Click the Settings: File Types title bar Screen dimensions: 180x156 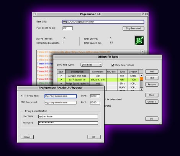tap(108, 57)
